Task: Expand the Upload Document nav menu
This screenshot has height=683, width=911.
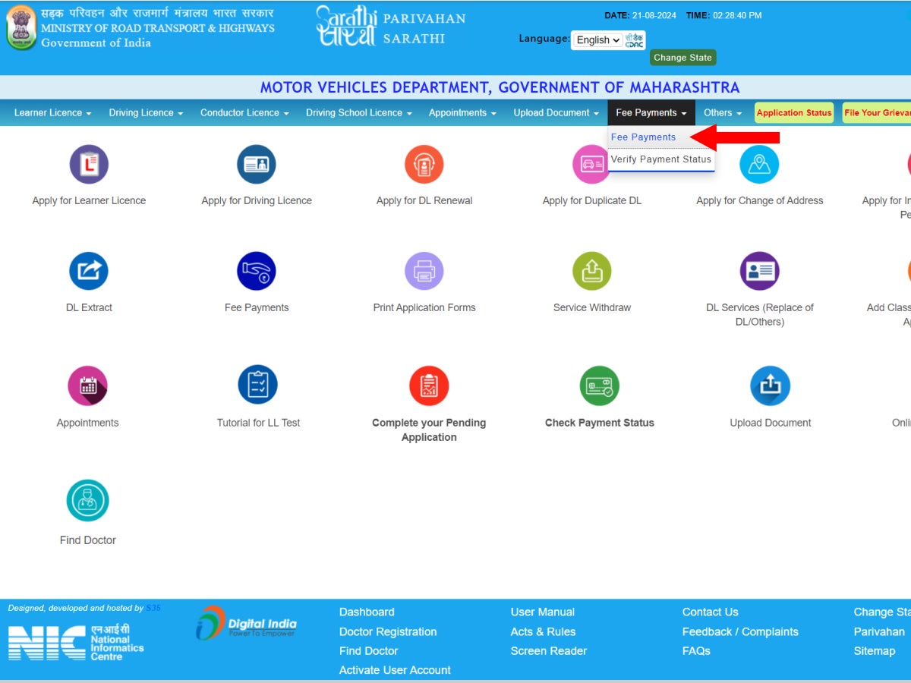Action: (556, 113)
